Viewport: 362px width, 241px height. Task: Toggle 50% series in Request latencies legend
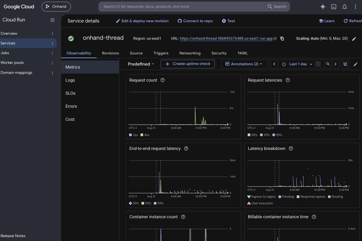(x=252, y=135)
